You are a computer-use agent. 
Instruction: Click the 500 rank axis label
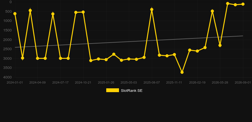[9, 11]
